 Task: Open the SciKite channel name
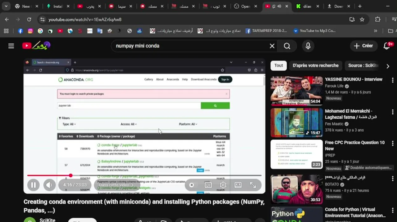click(47, 220)
